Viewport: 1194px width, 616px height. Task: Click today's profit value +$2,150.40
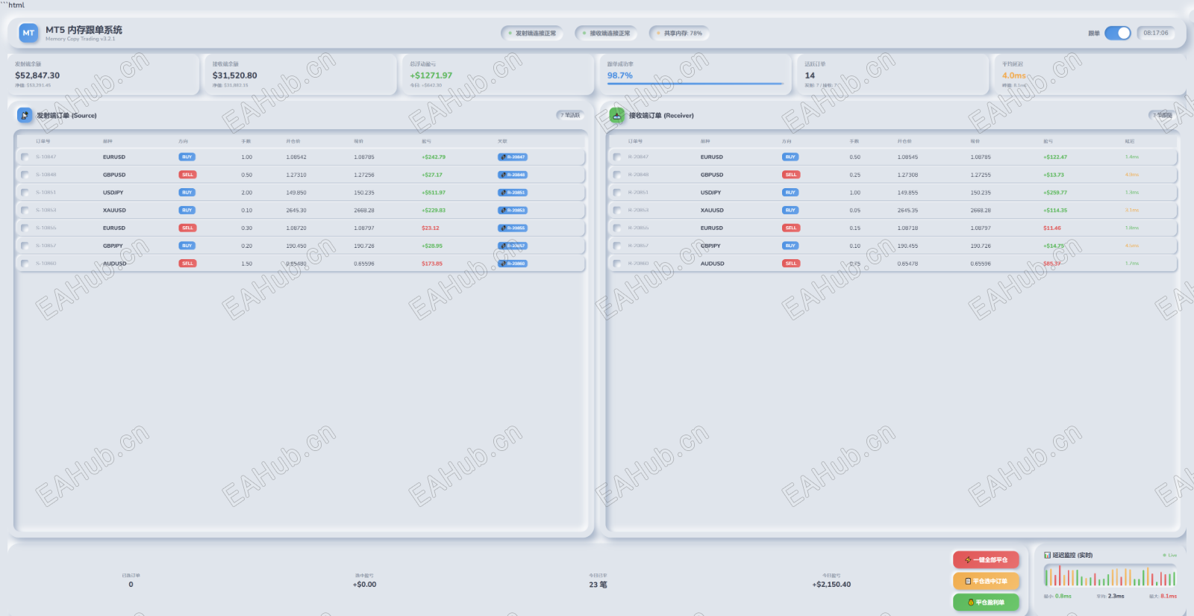pos(831,585)
